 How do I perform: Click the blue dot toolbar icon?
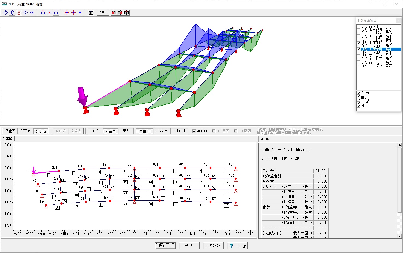pos(80,13)
